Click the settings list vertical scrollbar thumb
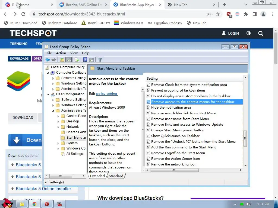Image resolution: width=278 pixels, height=208 pixels. [245, 138]
